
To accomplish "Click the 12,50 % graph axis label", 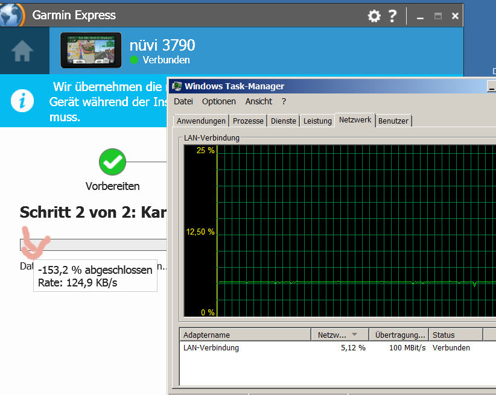I will pos(200,232).
